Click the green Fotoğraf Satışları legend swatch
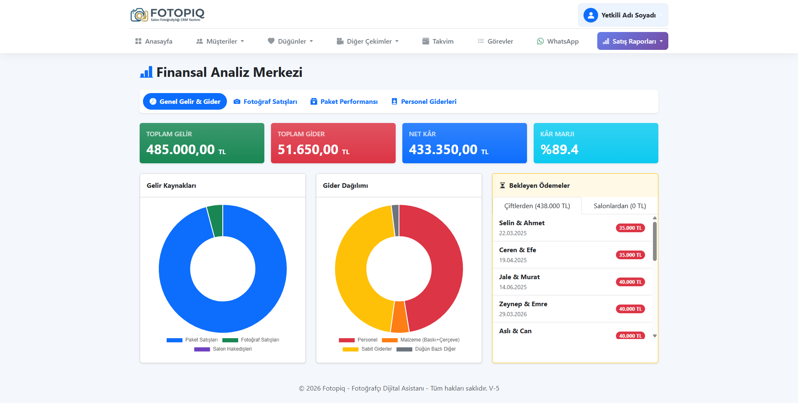The width and height of the screenshot is (798, 403). 230,340
